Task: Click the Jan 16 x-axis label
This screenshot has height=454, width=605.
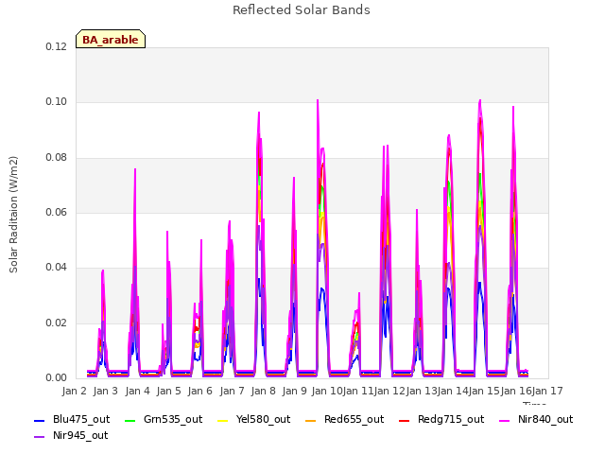Action: (x=516, y=391)
